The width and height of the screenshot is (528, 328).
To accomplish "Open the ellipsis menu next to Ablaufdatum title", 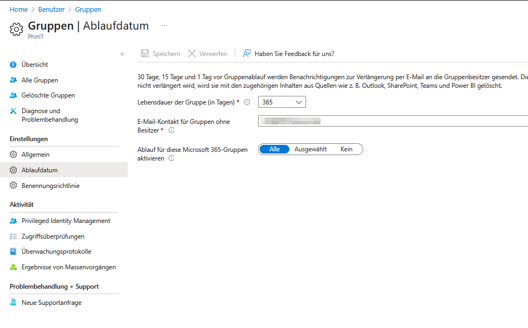I will 164,25.
